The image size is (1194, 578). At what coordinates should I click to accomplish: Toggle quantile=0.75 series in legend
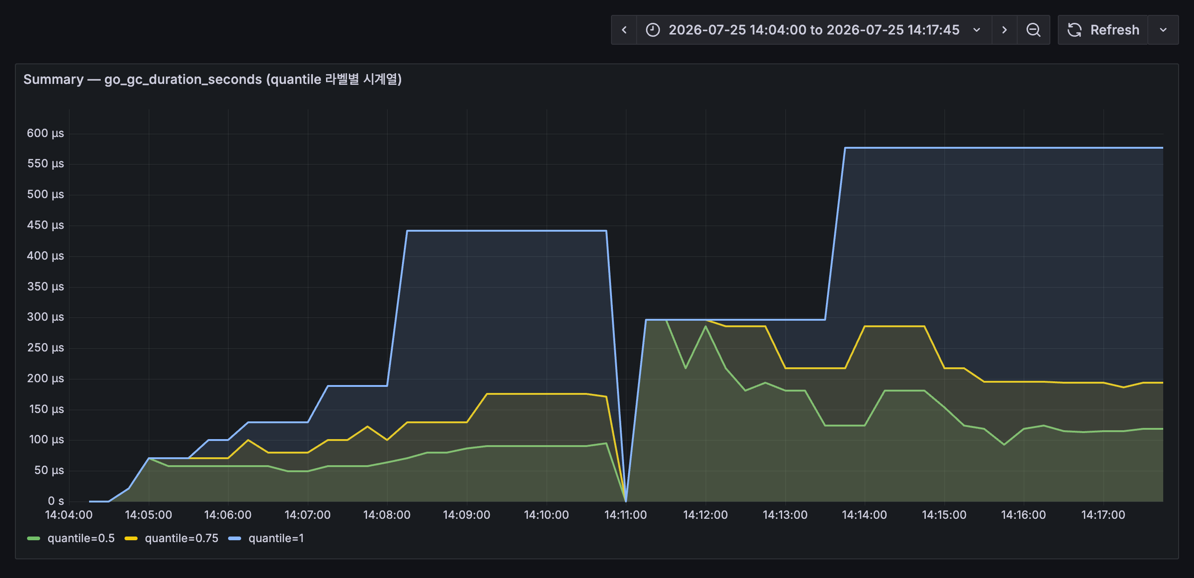point(181,538)
